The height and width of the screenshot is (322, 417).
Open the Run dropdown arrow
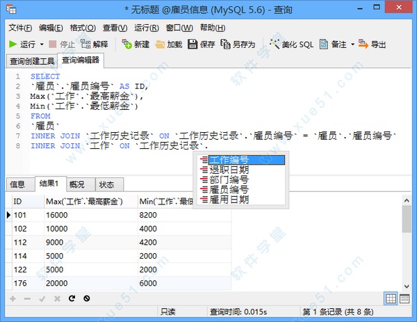tap(42, 45)
